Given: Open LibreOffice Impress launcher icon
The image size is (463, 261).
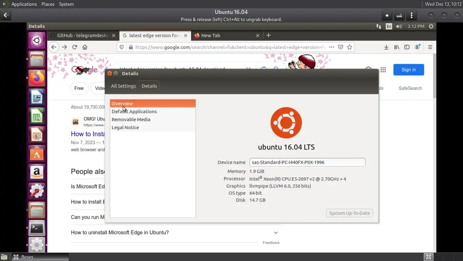Looking at the screenshot, I should (x=37, y=135).
